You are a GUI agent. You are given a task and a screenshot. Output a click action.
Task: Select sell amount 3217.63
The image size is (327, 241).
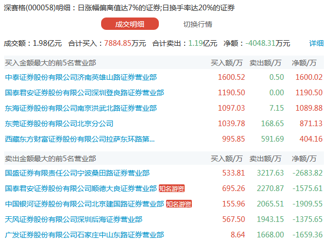270,173
